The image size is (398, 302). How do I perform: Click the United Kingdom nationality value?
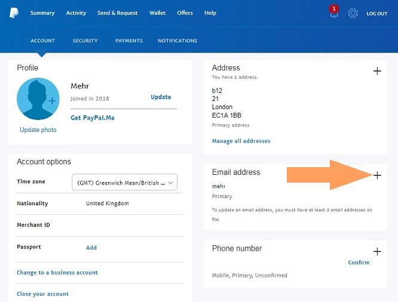point(108,204)
